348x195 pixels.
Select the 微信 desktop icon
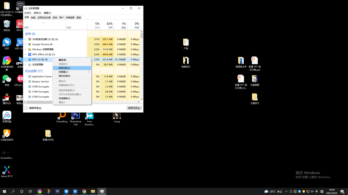7,80
